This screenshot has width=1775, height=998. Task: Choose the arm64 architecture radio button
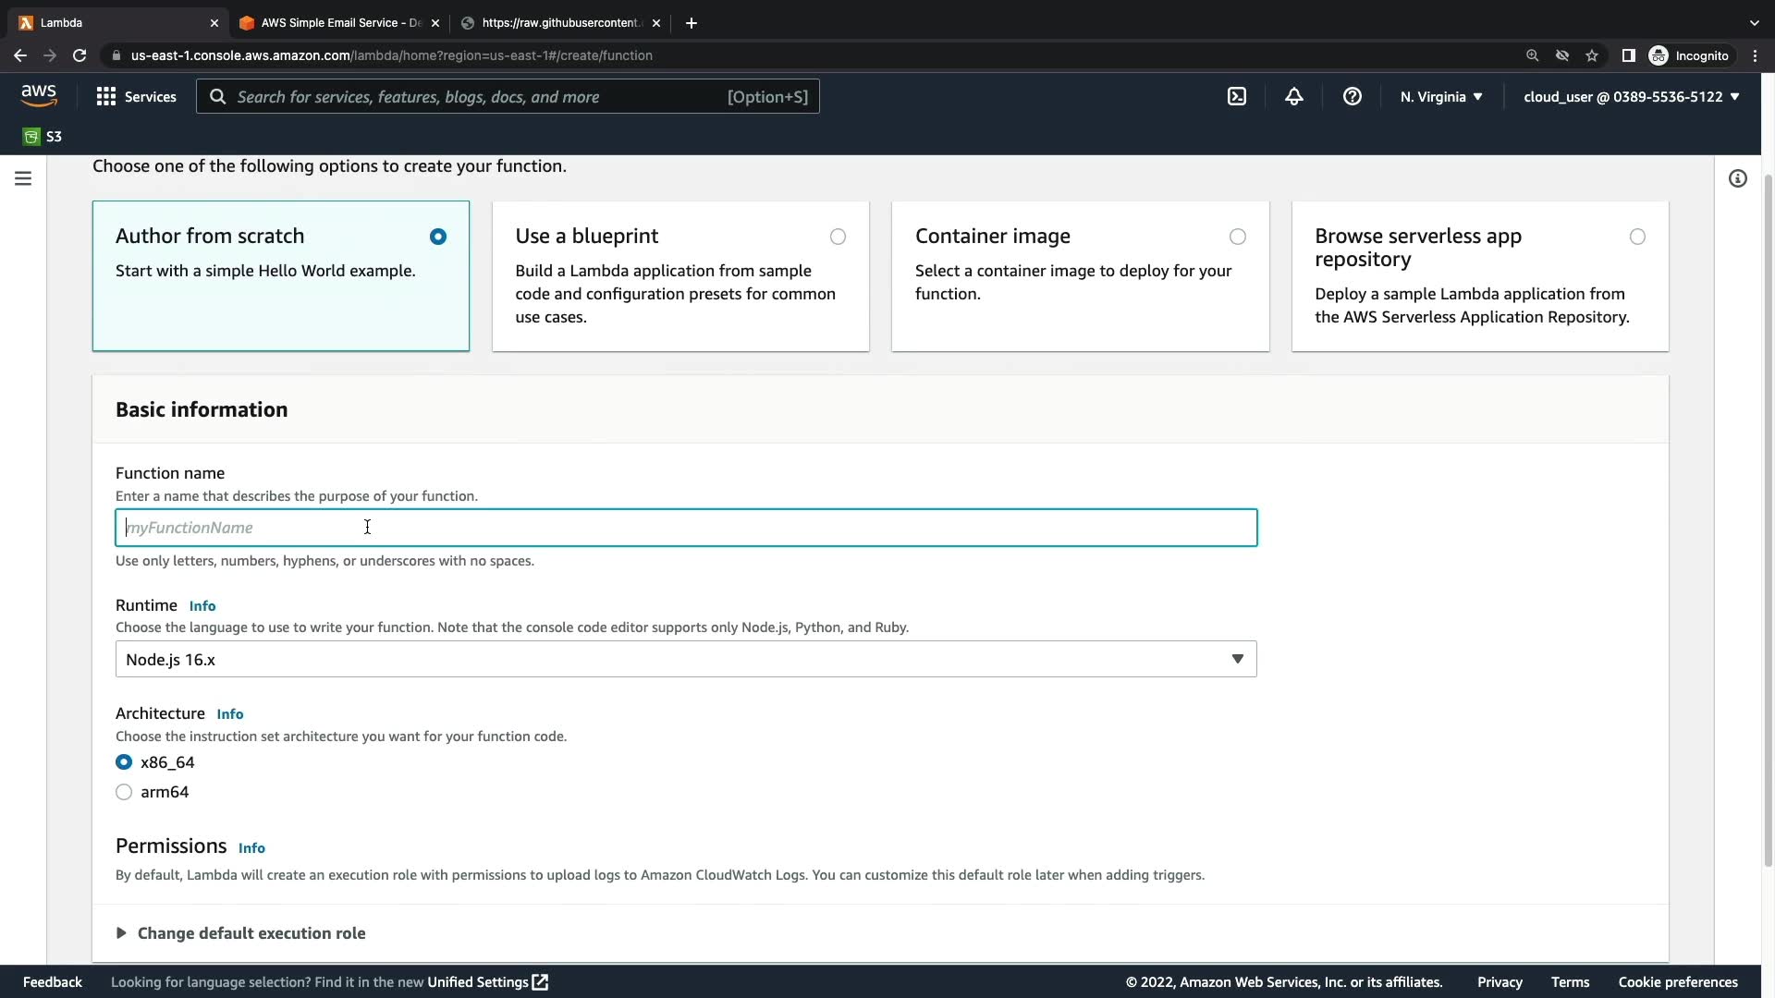point(124,792)
